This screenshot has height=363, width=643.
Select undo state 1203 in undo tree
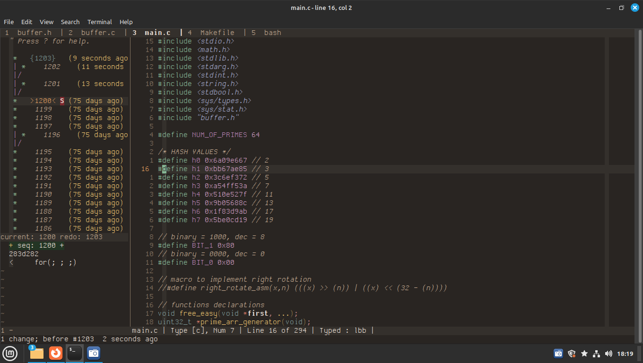tap(45, 58)
